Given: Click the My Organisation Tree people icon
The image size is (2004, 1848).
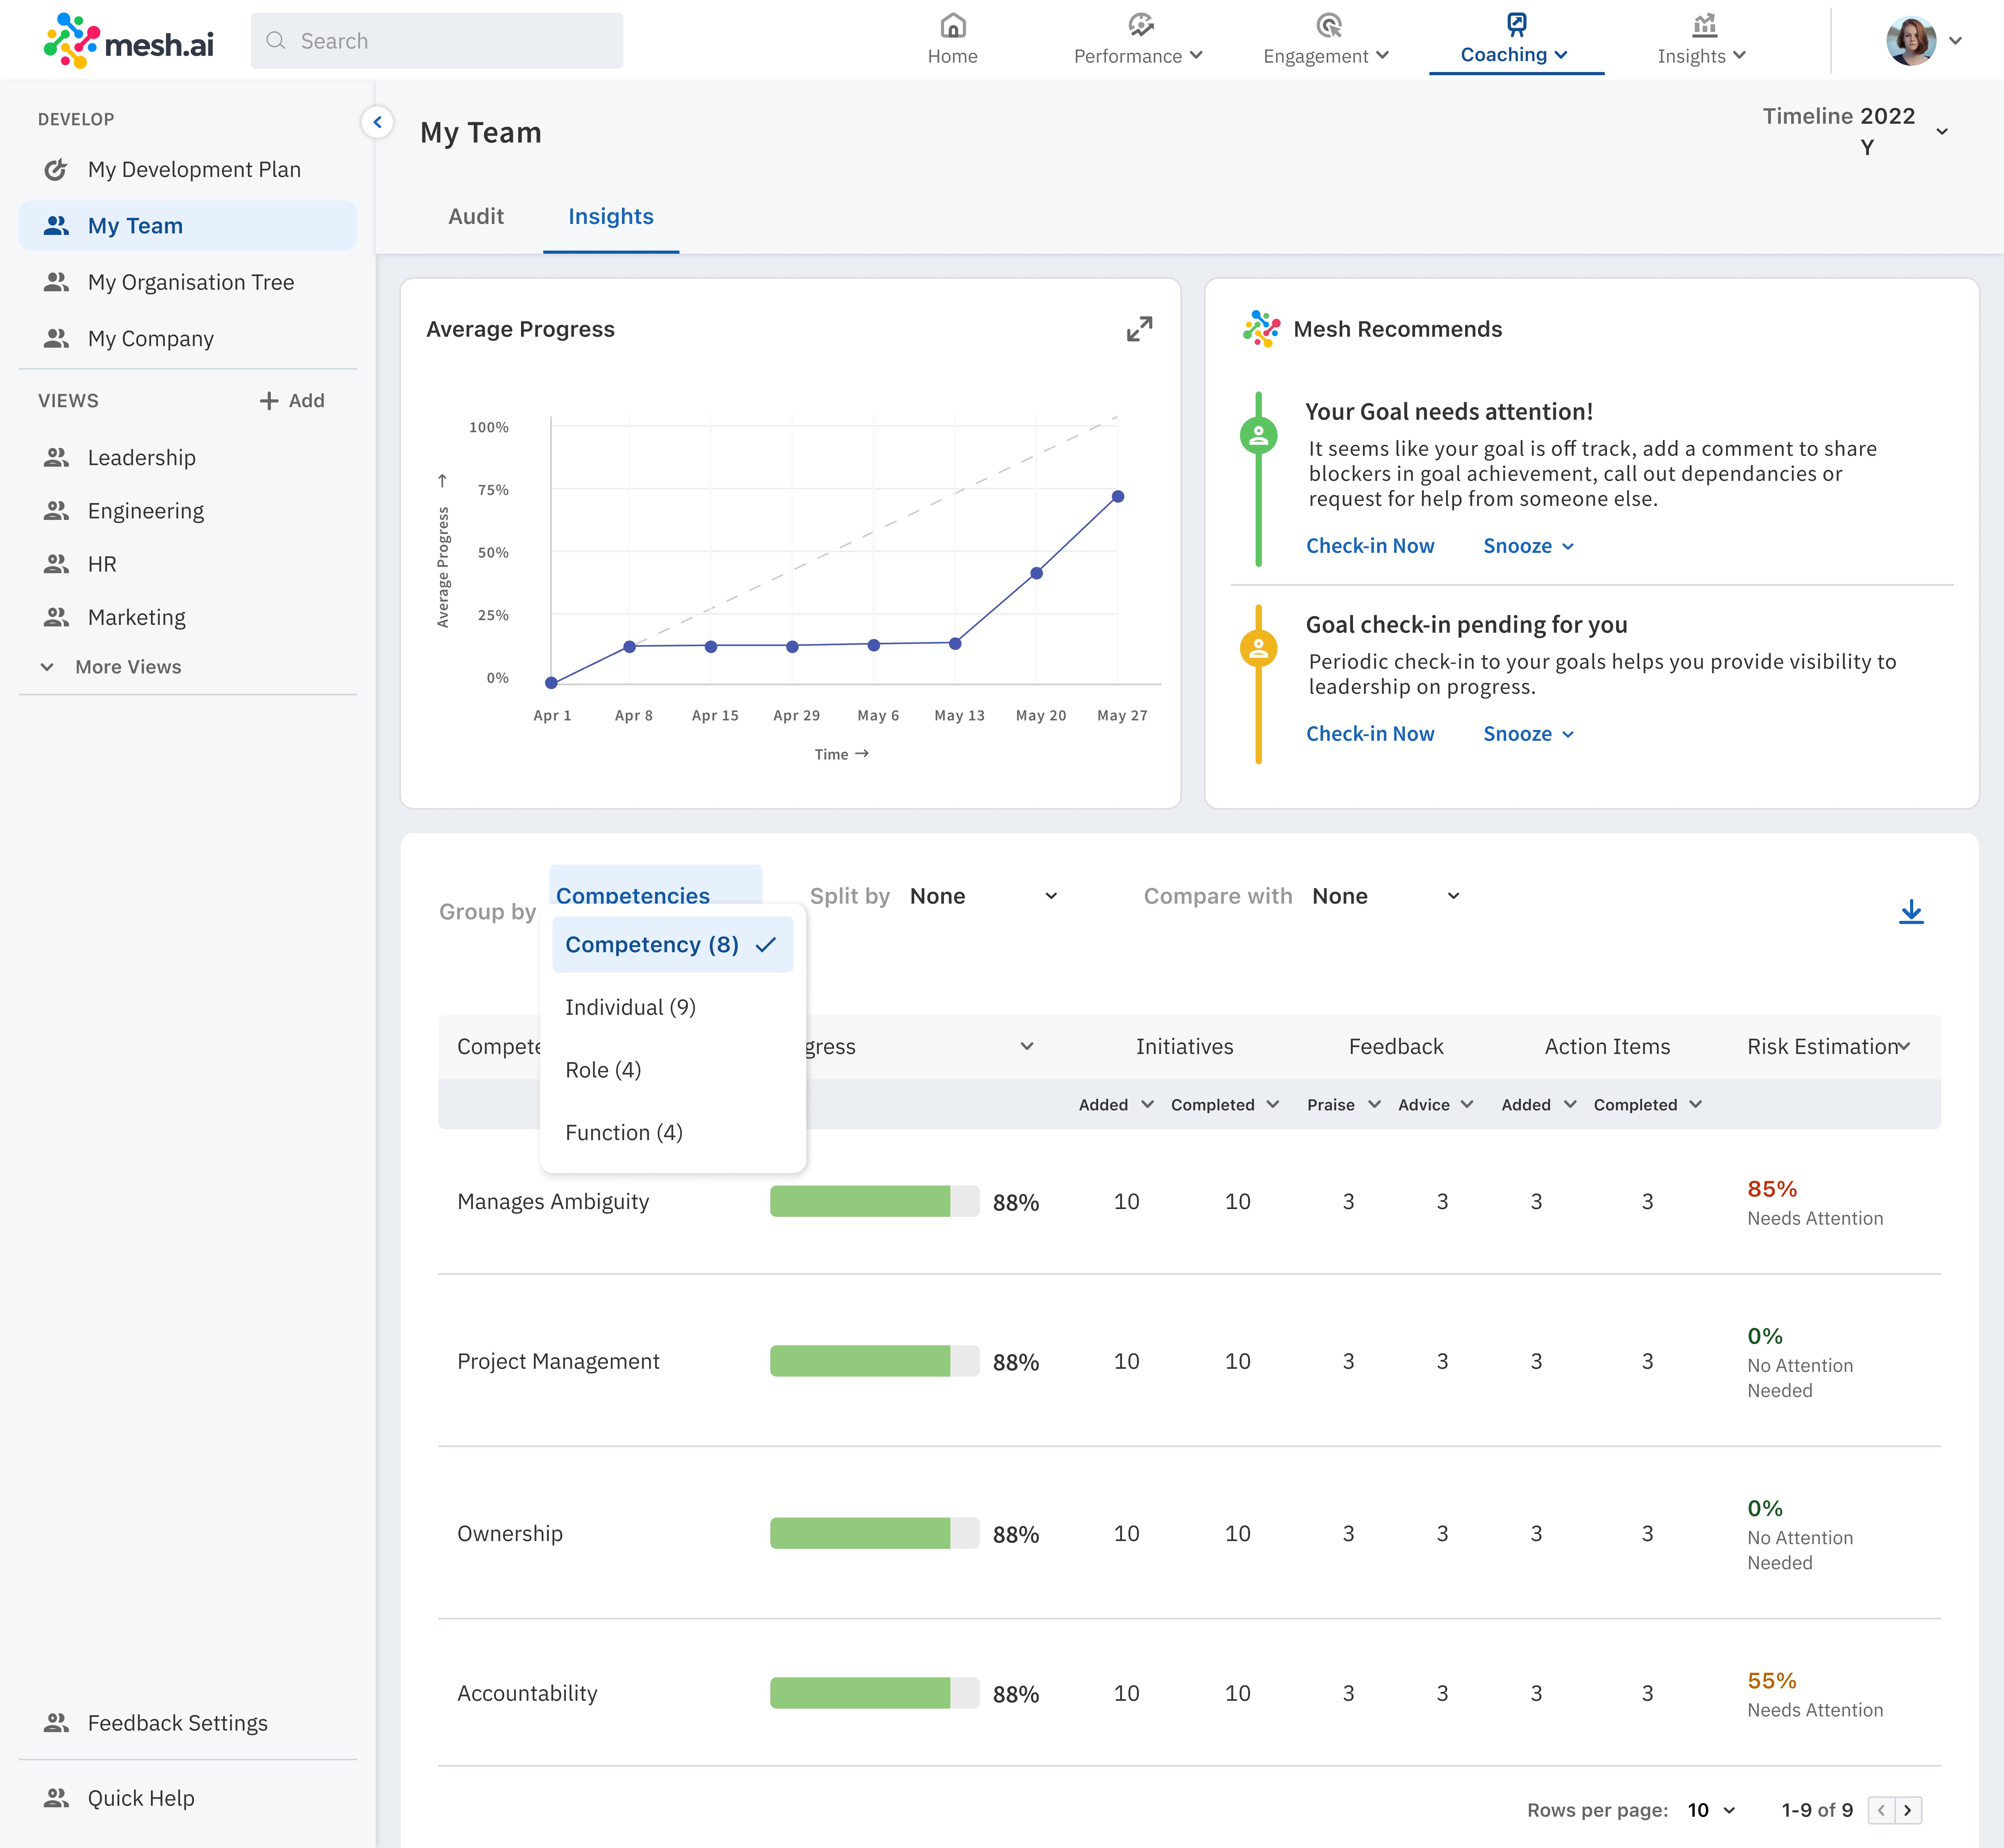Looking at the screenshot, I should coord(56,282).
